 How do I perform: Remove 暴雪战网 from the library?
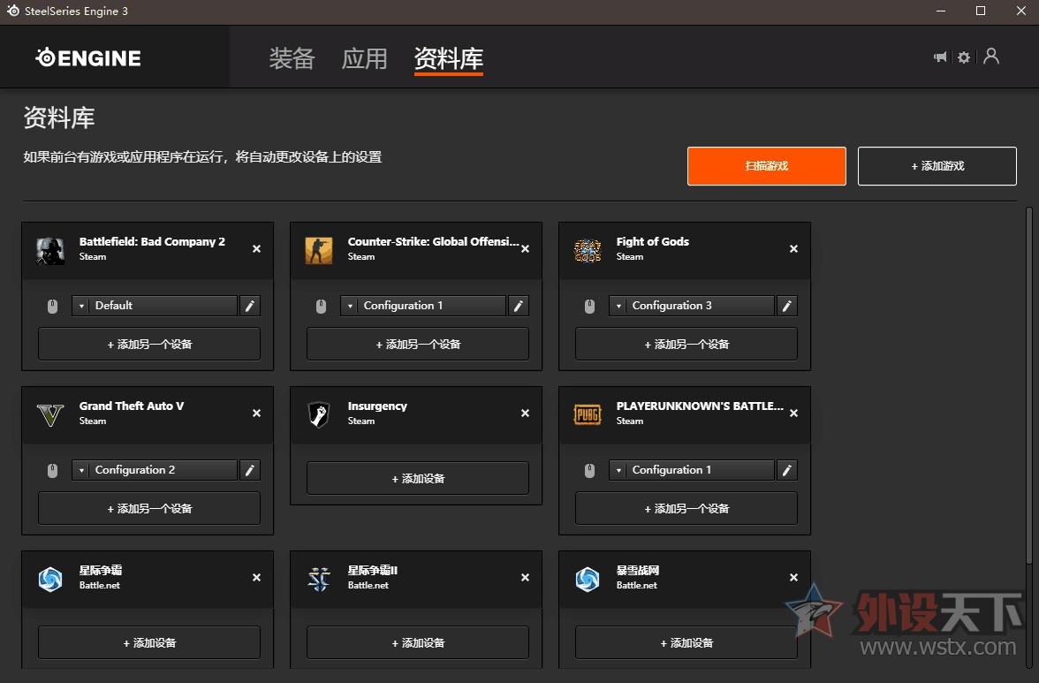tap(793, 577)
